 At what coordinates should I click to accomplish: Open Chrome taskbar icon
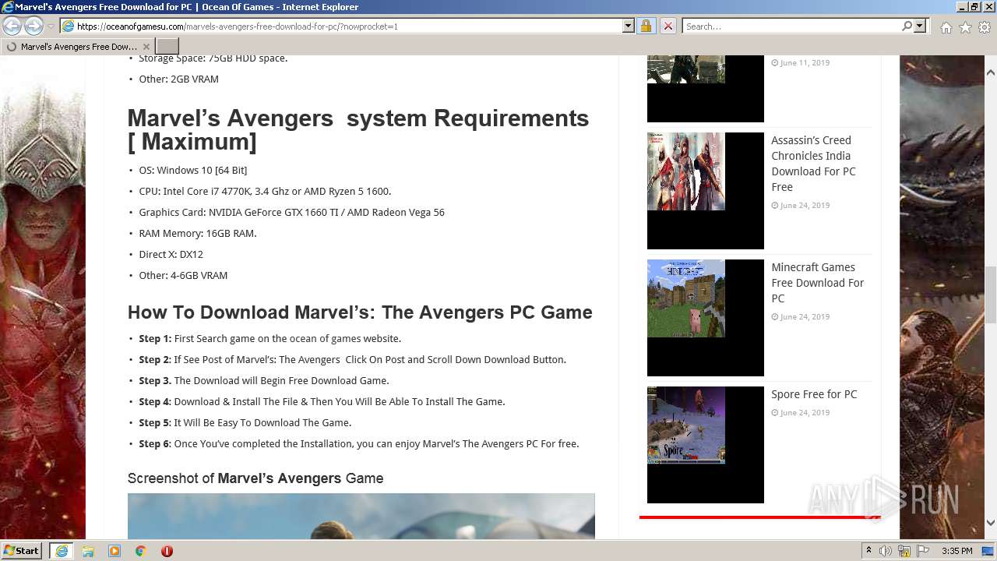point(140,551)
